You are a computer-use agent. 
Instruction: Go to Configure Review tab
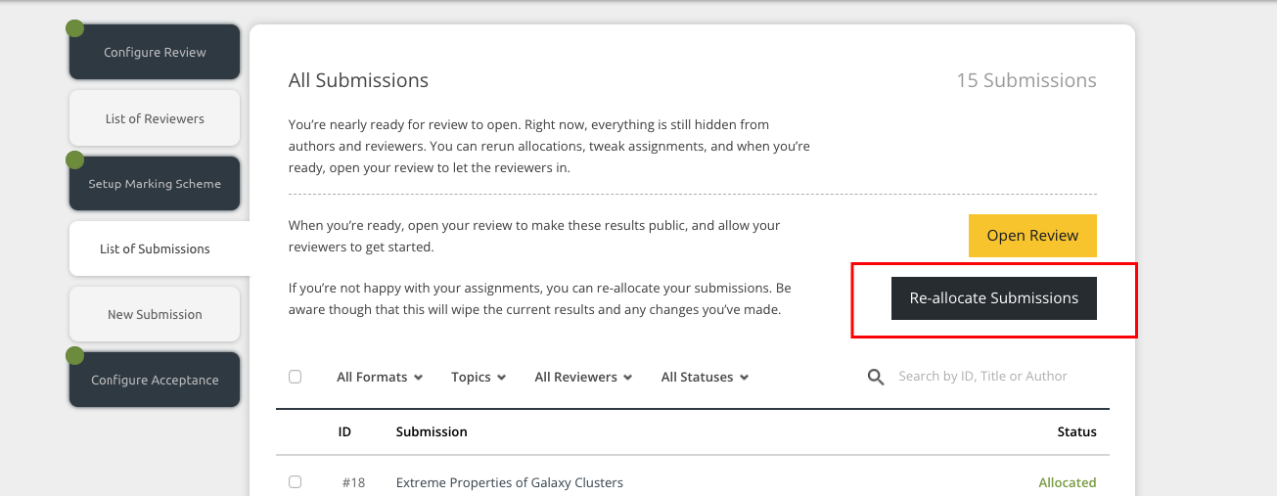tap(155, 53)
